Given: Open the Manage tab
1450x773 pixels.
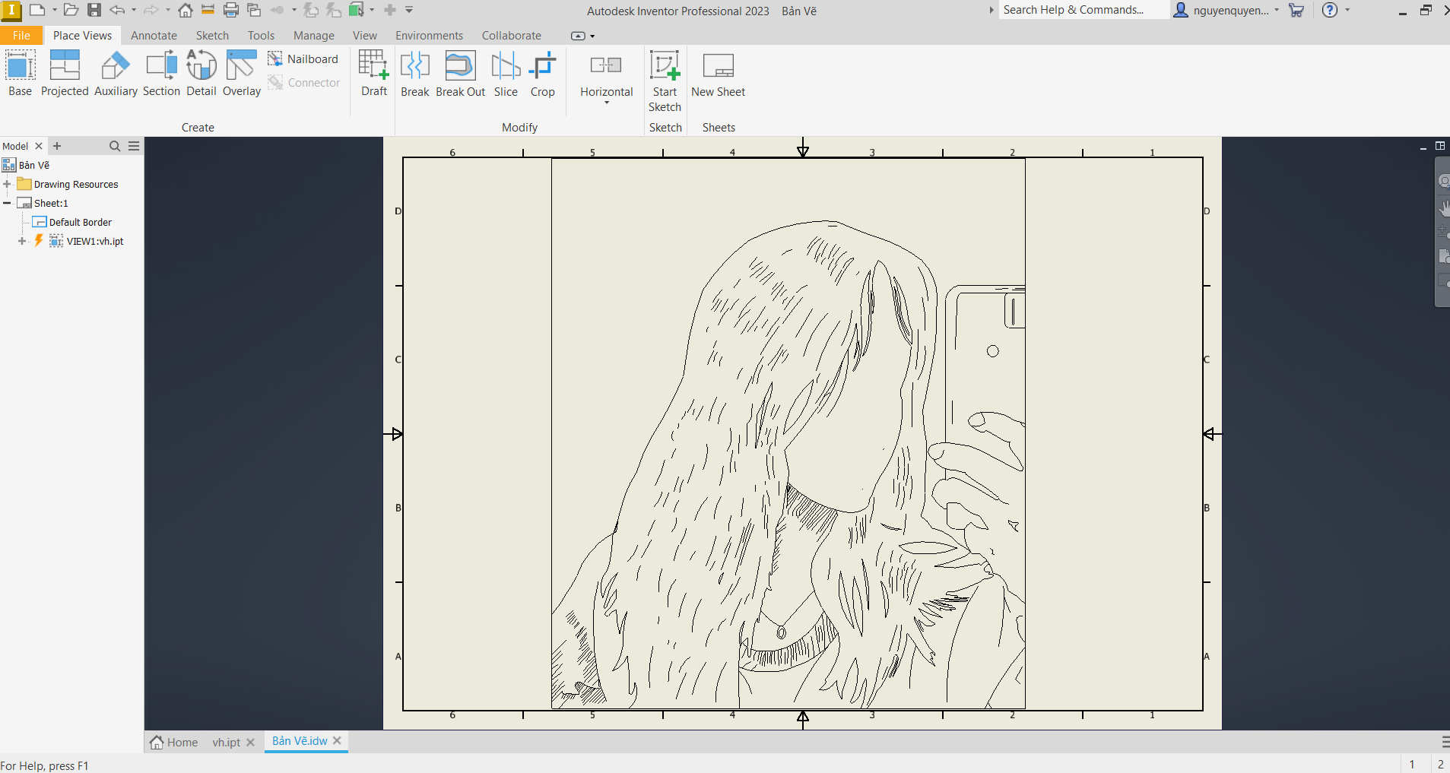Looking at the screenshot, I should [314, 35].
